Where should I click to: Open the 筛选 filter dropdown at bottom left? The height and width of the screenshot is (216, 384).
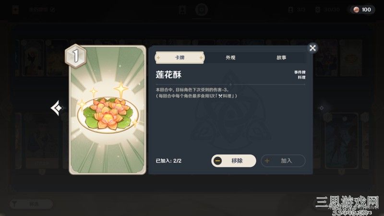click(x=31, y=204)
